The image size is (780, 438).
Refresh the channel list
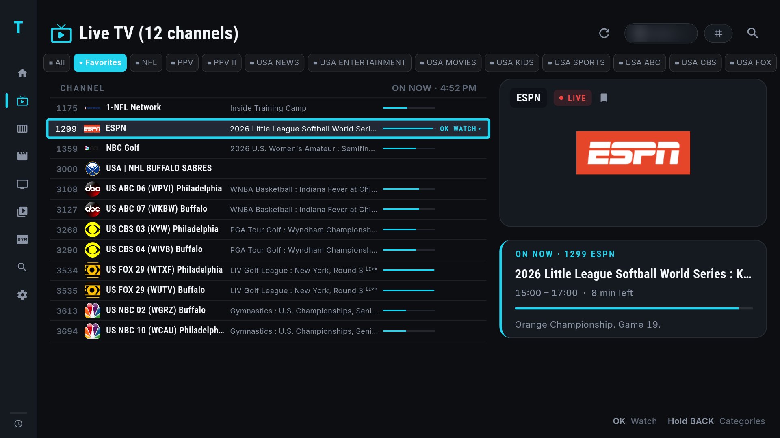(x=604, y=33)
